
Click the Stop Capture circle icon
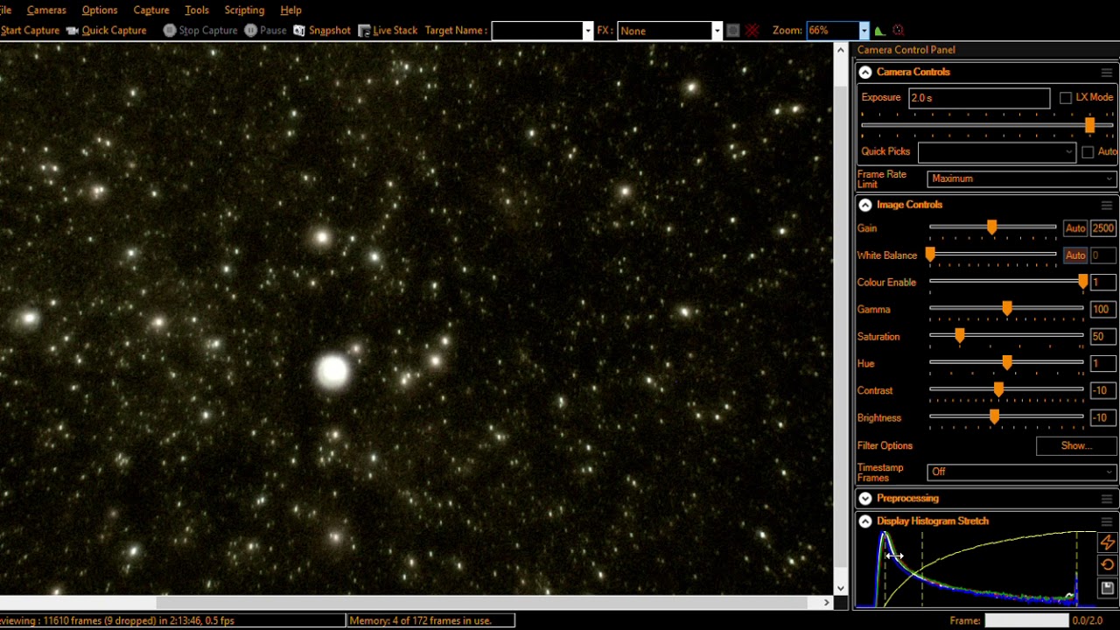coord(170,31)
